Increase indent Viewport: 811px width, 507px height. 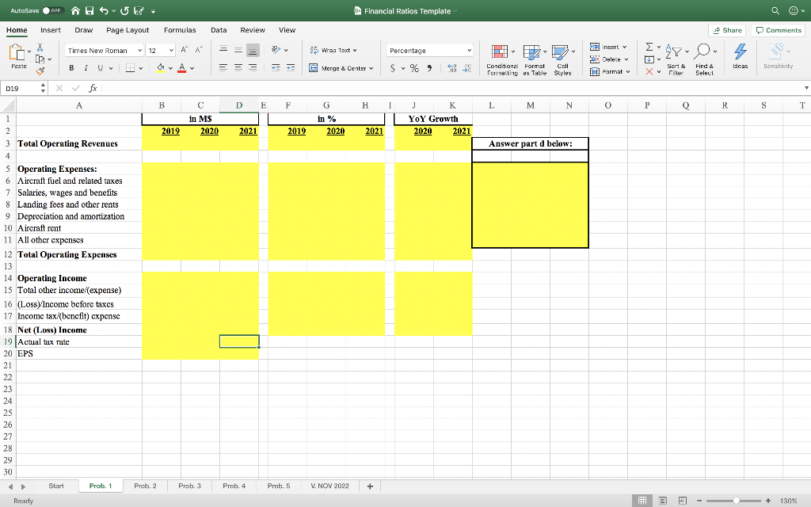[x=291, y=67]
